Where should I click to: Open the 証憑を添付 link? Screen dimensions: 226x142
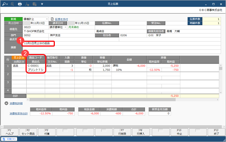pos(62,19)
